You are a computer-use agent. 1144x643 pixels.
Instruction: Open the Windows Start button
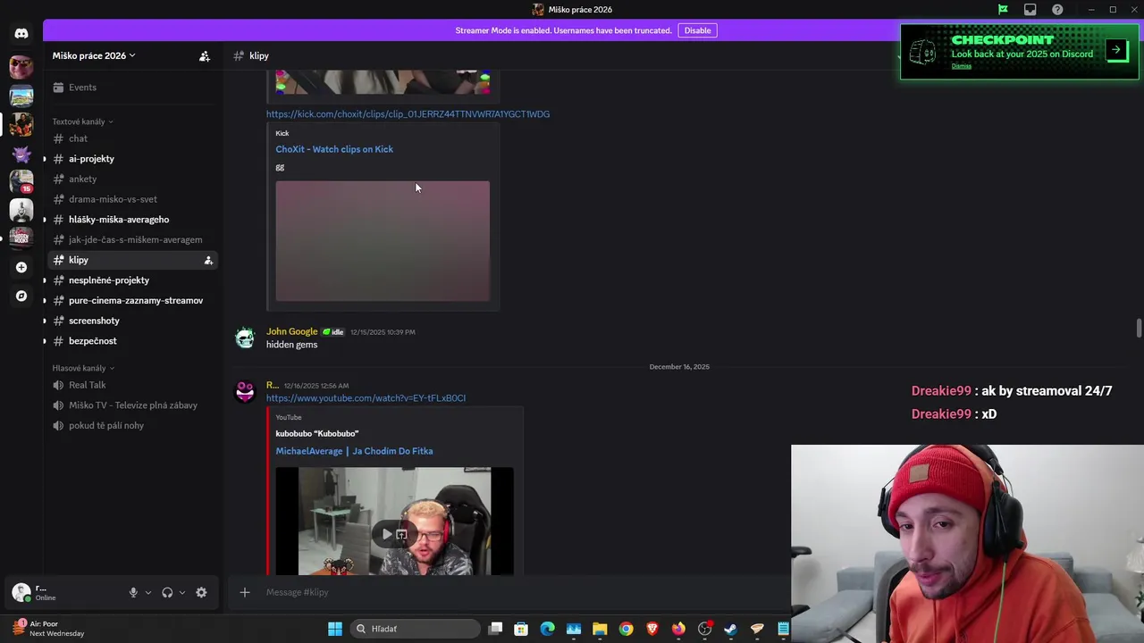coord(335,629)
